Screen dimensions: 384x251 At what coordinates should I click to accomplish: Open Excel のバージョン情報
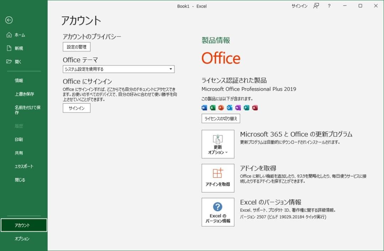pos(218,212)
